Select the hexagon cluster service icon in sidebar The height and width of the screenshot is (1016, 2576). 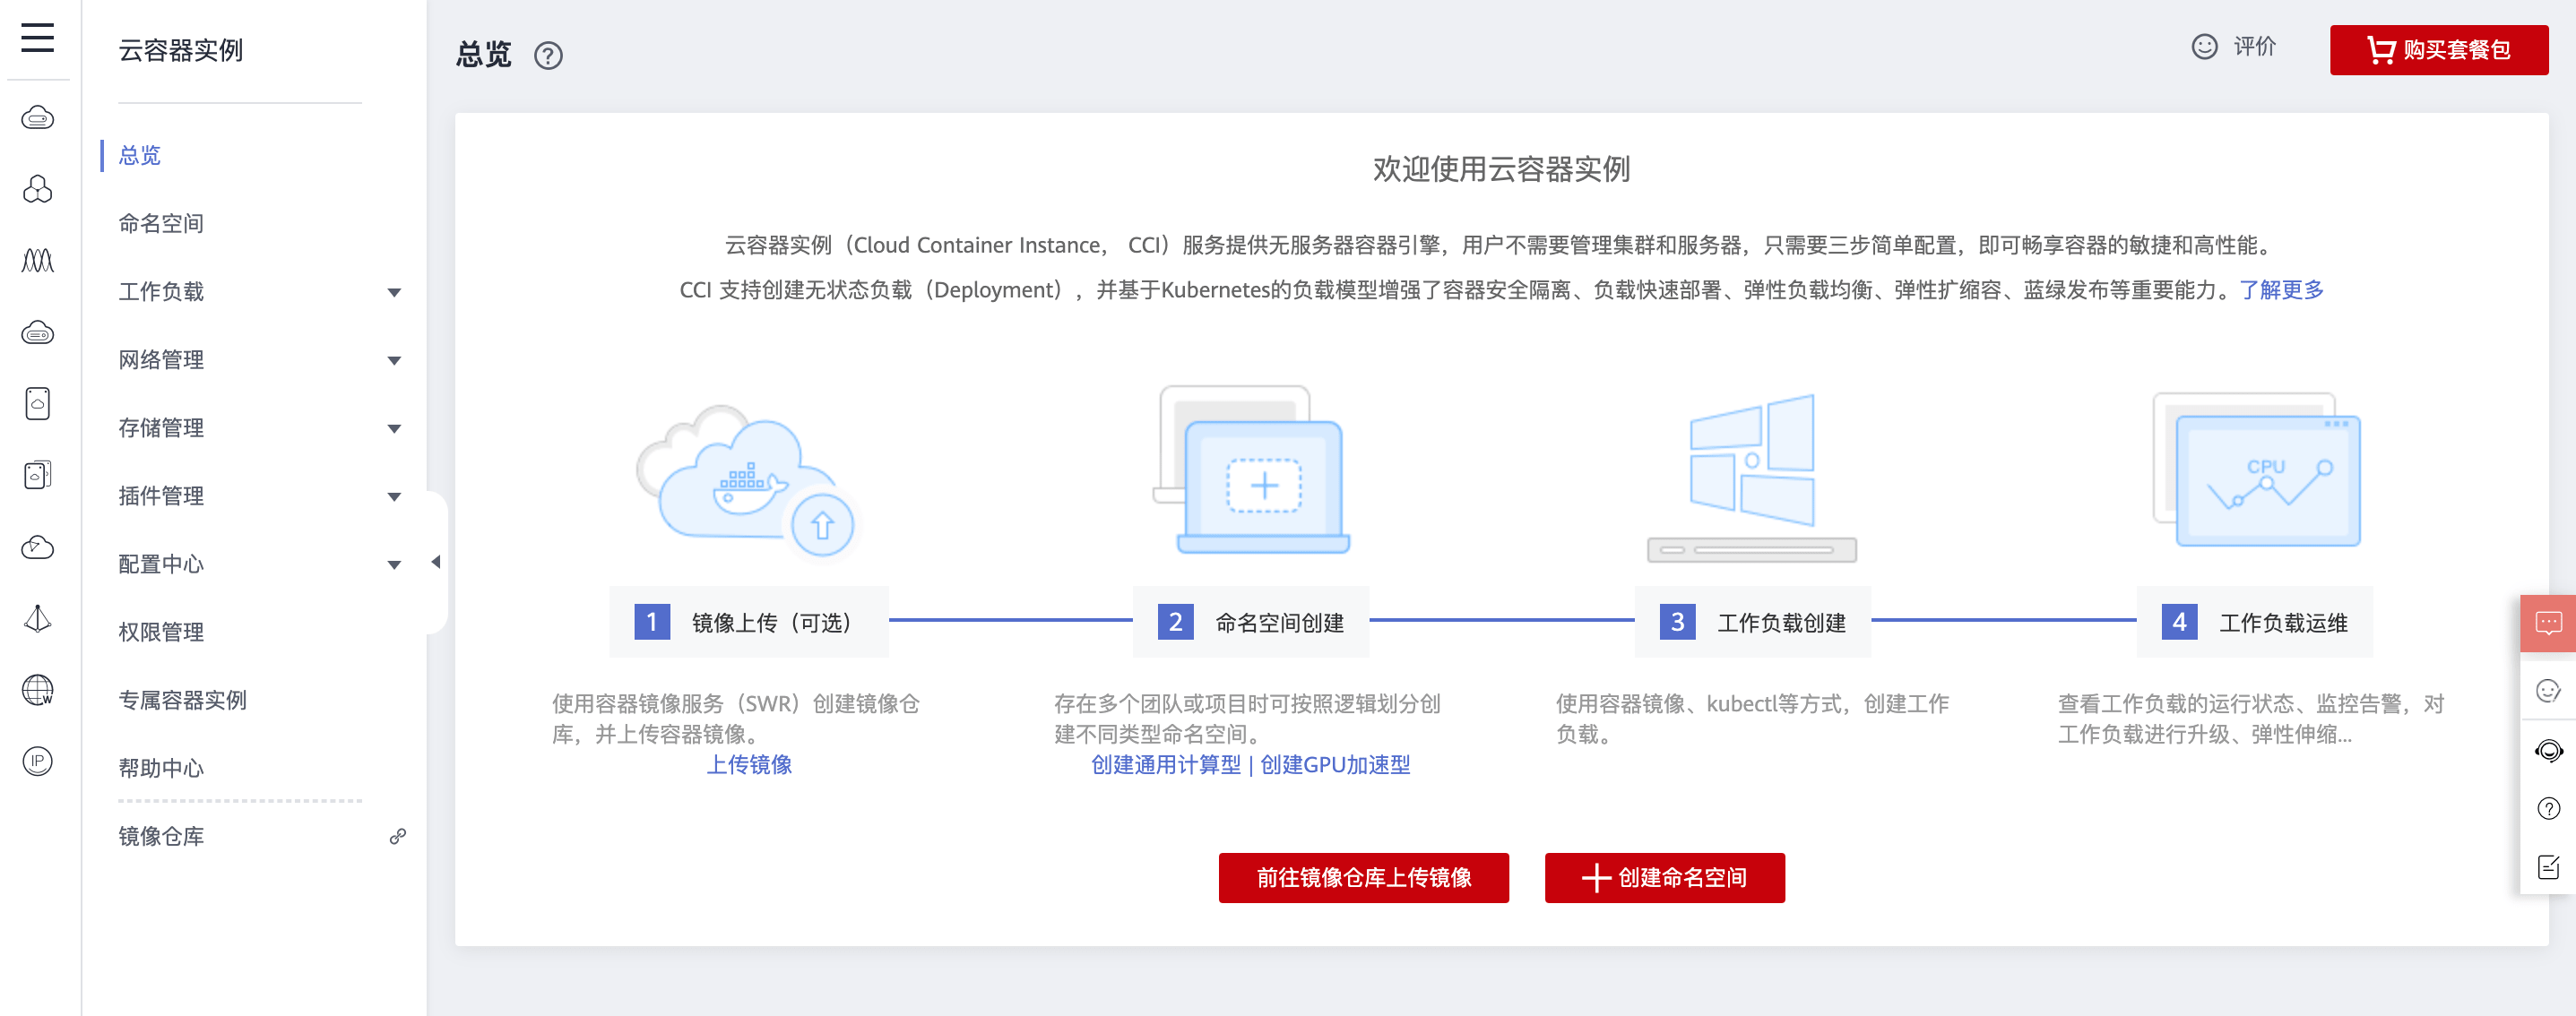pyautogui.click(x=38, y=189)
